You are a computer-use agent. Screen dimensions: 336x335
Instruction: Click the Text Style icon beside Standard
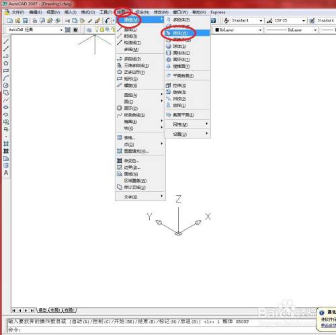pyautogui.click(x=226, y=21)
